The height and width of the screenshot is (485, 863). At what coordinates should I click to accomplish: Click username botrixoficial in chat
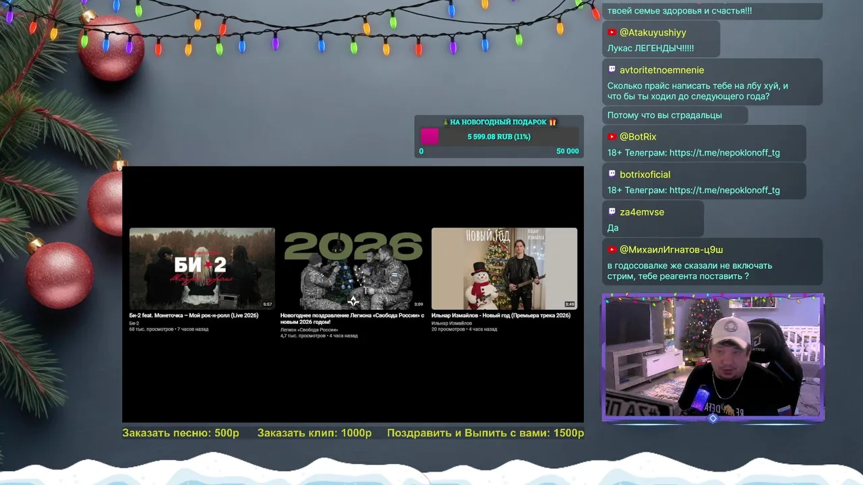(645, 174)
